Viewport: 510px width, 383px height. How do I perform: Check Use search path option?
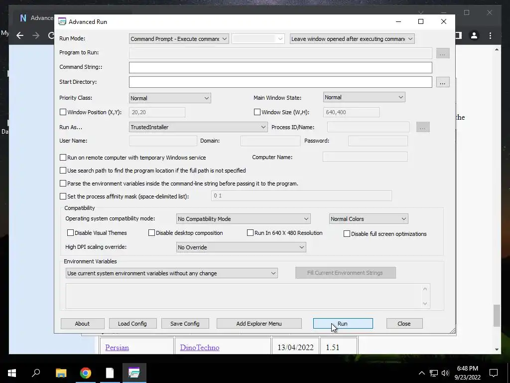click(x=63, y=171)
